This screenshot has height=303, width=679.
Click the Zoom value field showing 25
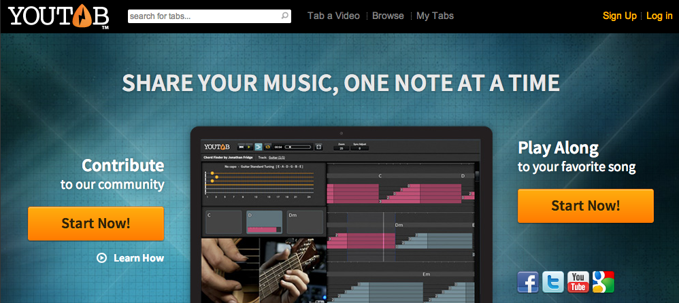342,148
